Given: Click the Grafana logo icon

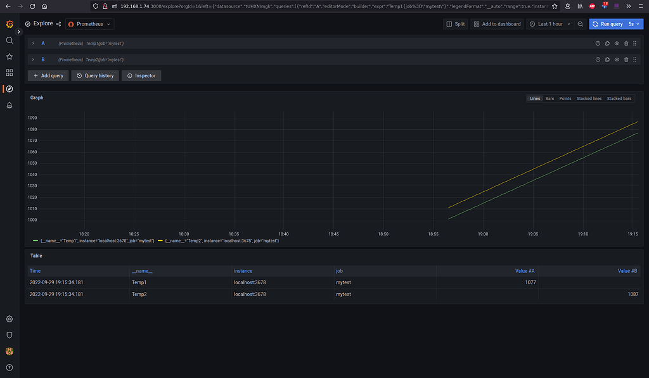Looking at the screenshot, I should point(9,24).
